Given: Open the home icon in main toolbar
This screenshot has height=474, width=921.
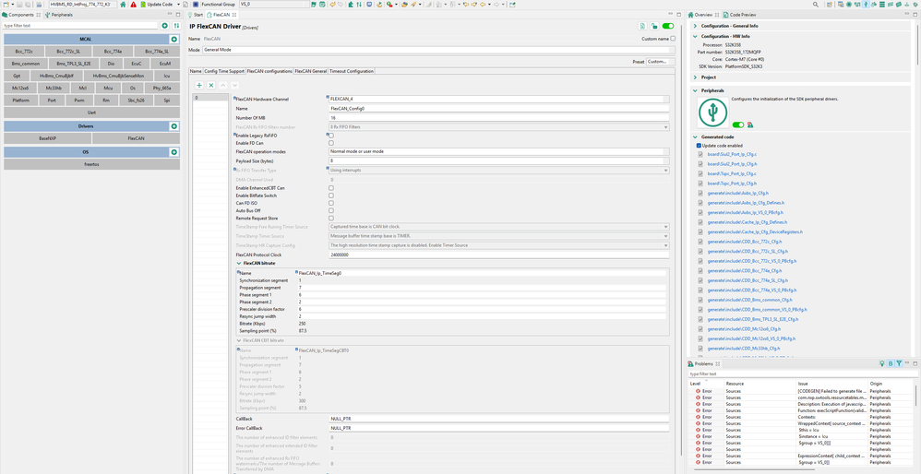Looking at the screenshot, I should tap(123, 4).
